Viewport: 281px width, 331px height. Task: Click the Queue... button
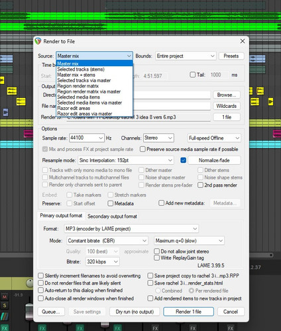(x=51, y=312)
